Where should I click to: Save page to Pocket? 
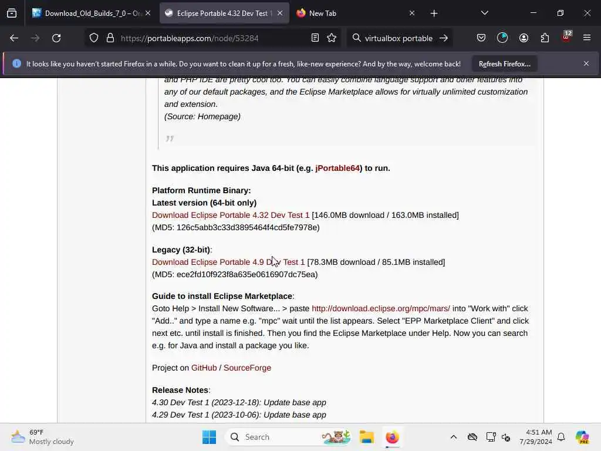[x=481, y=38]
